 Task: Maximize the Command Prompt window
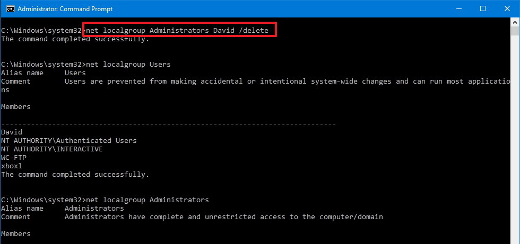[483, 8]
